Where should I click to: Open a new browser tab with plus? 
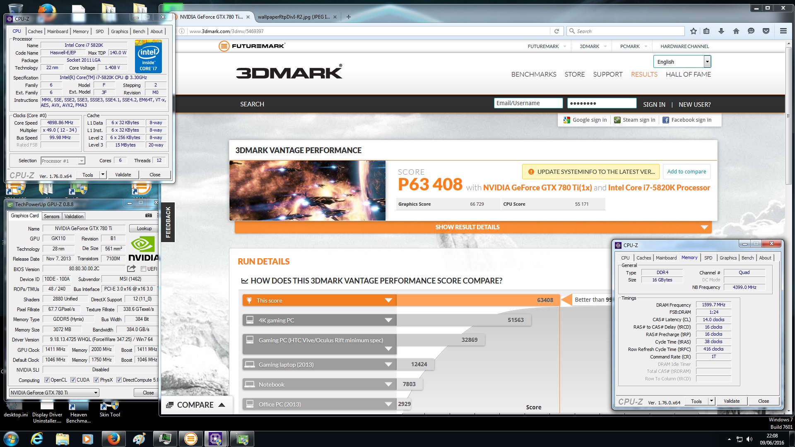coord(348,17)
